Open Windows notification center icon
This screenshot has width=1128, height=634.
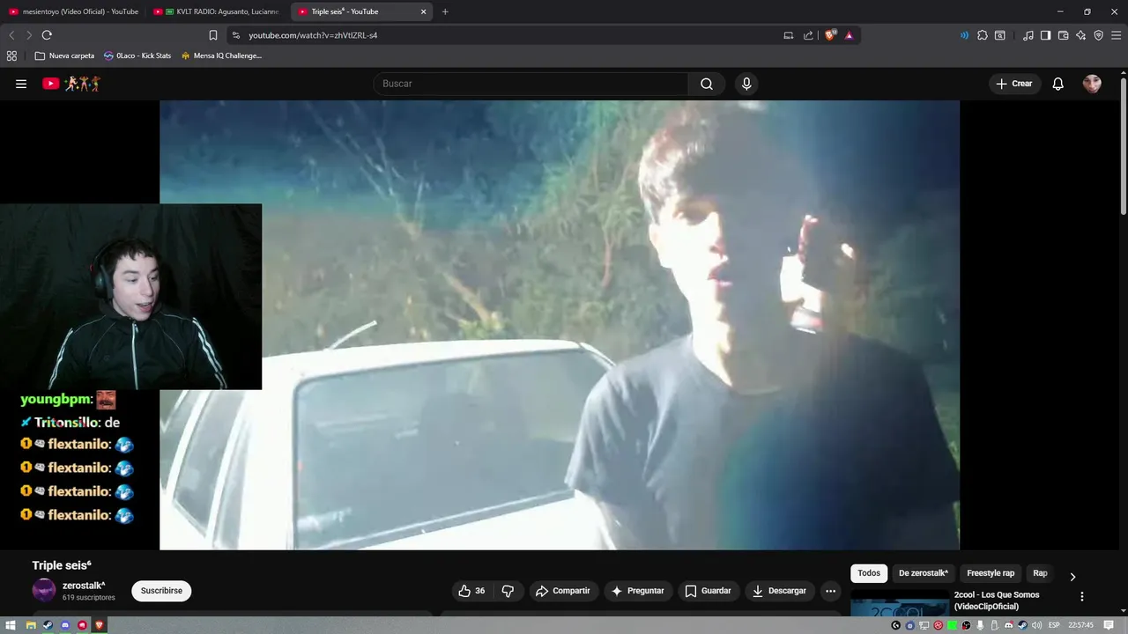[1109, 625]
